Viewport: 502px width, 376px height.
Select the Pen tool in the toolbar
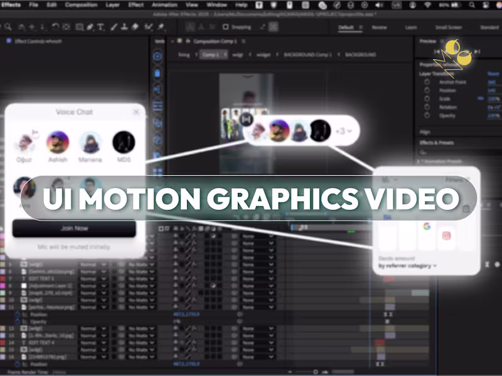click(x=89, y=26)
